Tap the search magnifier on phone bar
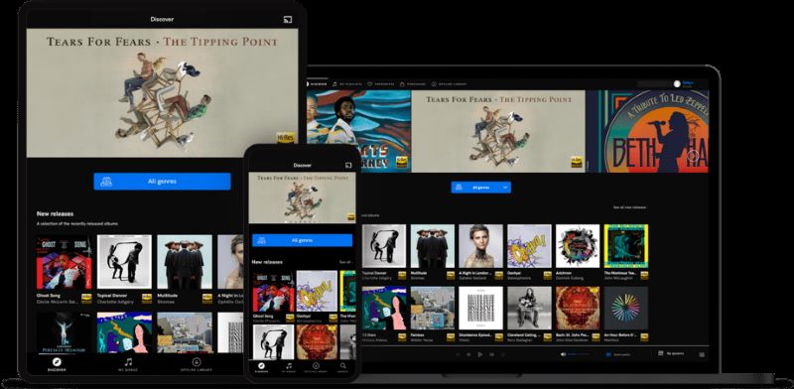The image size is (794, 389). [342, 366]
